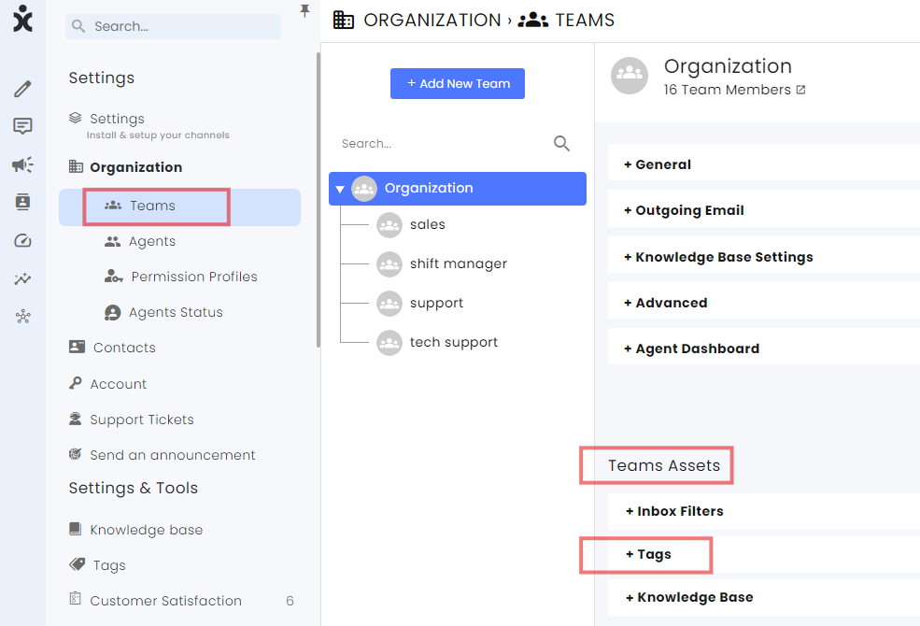
Task: Open the speedometer dashboard icon
Action: [x=22, y=240]
